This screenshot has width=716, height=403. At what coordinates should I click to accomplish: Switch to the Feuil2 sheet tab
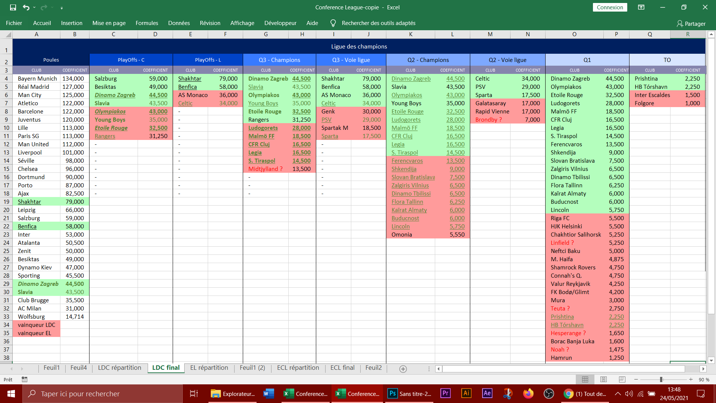pos(374,368)
